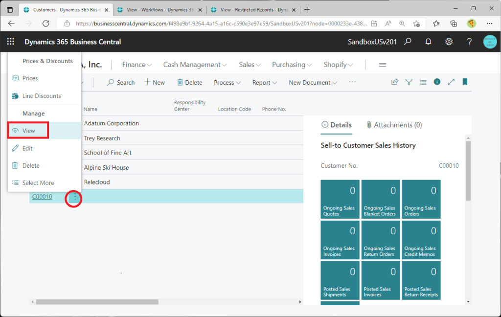Switch list layout view icon

pos(423,82)
